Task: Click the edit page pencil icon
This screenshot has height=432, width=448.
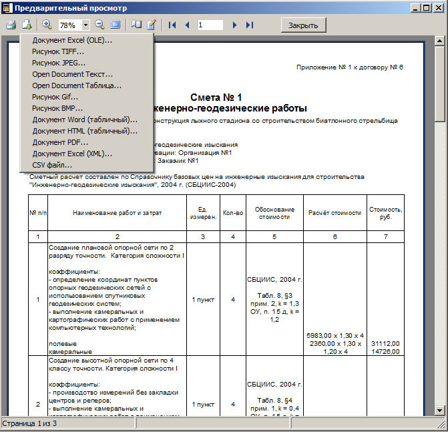Action: pos(152,25)
